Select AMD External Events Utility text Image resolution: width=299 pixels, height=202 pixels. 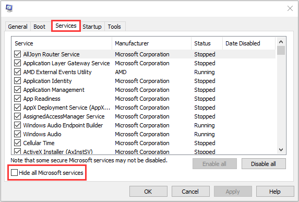pos(57,72)
